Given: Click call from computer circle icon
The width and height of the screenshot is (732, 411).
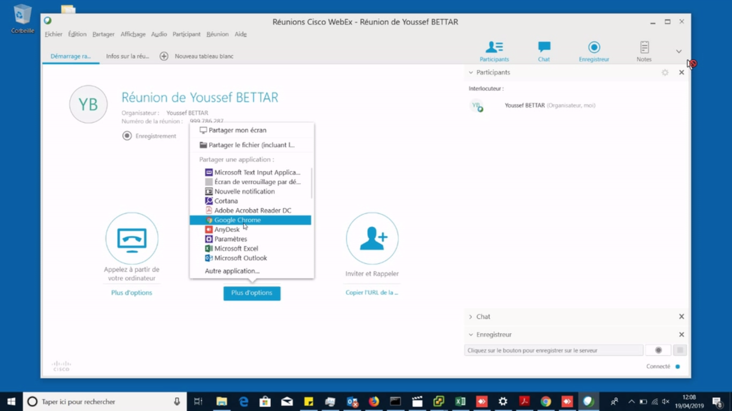Looking at the screenshot, I should (132, 239).
